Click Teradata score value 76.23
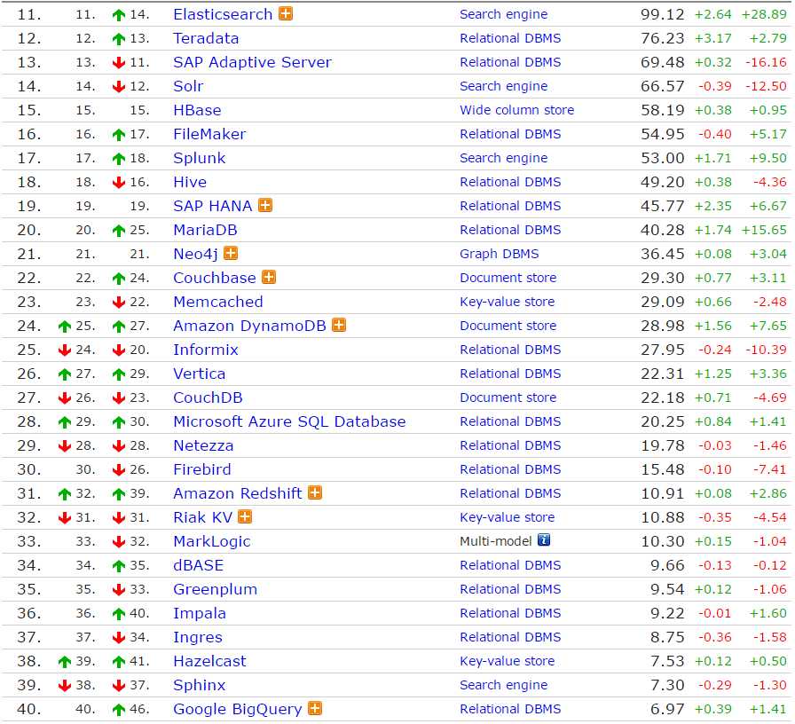Screen dimensions: 795x724 coord(662,38)
